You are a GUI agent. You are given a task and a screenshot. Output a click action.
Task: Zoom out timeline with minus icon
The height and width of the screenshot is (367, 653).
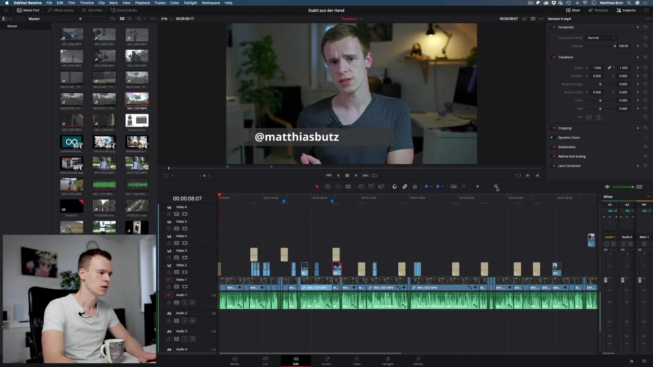pyautogui.click(x=464, y=186)
